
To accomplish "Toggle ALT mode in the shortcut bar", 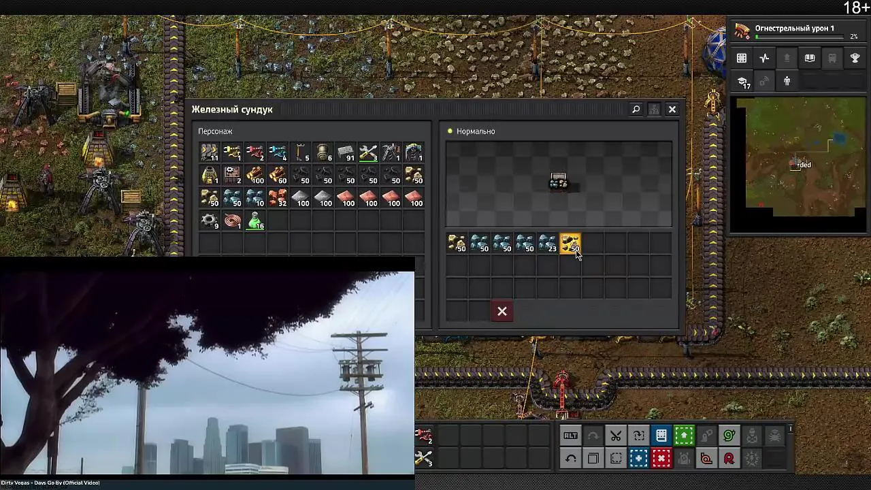I will click(570, 436).
